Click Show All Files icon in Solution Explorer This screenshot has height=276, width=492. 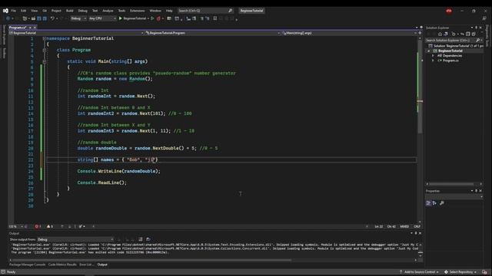(x=474, y=34)
